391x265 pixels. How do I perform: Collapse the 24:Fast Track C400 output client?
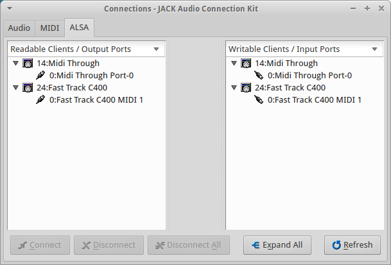click(x=15, y=88)
